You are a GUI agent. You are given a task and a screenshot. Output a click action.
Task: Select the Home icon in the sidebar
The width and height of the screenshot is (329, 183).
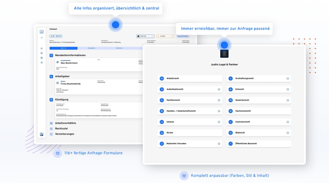[41, 48]
